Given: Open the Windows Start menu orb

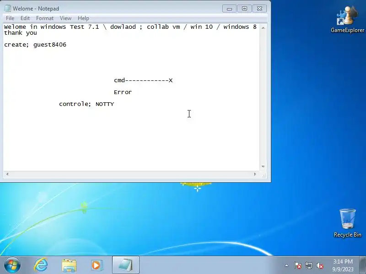Looking at the screenshot, I should [12, 265].
